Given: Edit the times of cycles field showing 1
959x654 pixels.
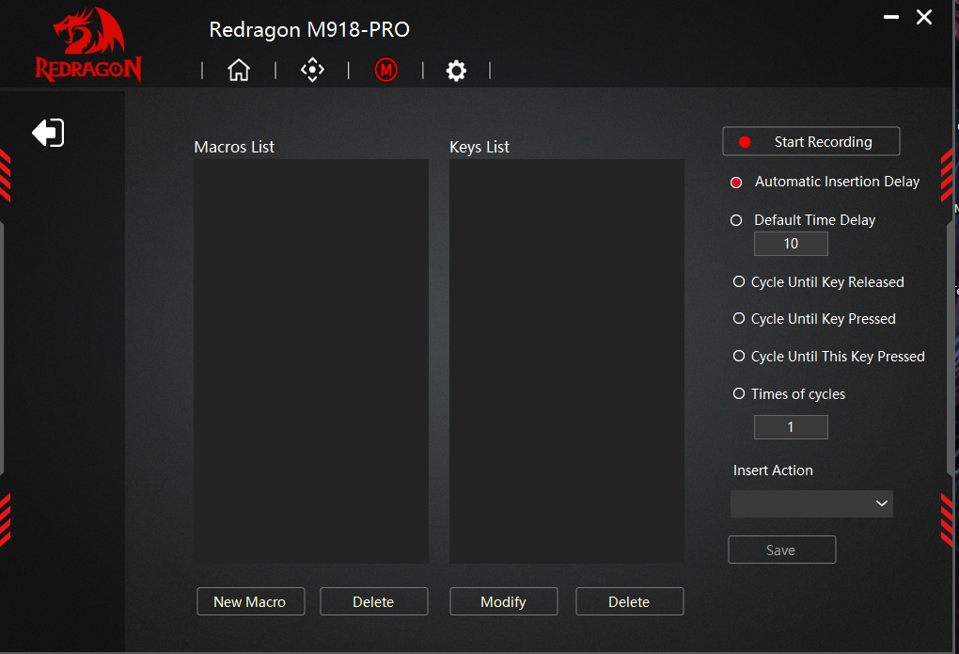Looking at the screenshot, I should click(791, 427).
